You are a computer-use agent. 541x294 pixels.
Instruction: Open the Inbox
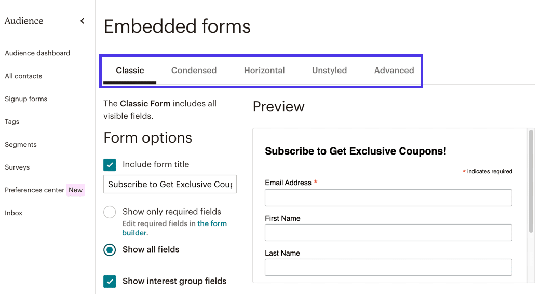click(x=13, y=213)
